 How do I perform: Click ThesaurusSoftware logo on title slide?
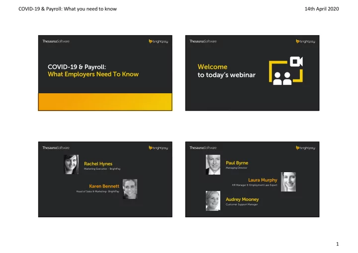[56, 41]
